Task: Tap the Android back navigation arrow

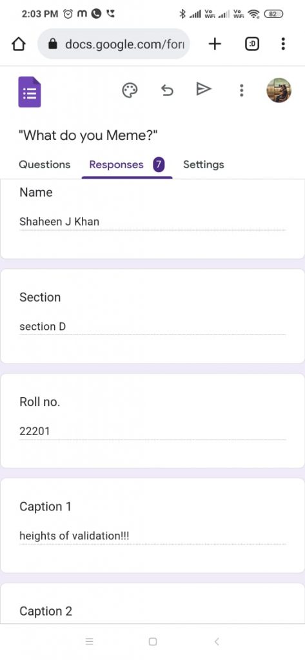Action: click(217, 641)
